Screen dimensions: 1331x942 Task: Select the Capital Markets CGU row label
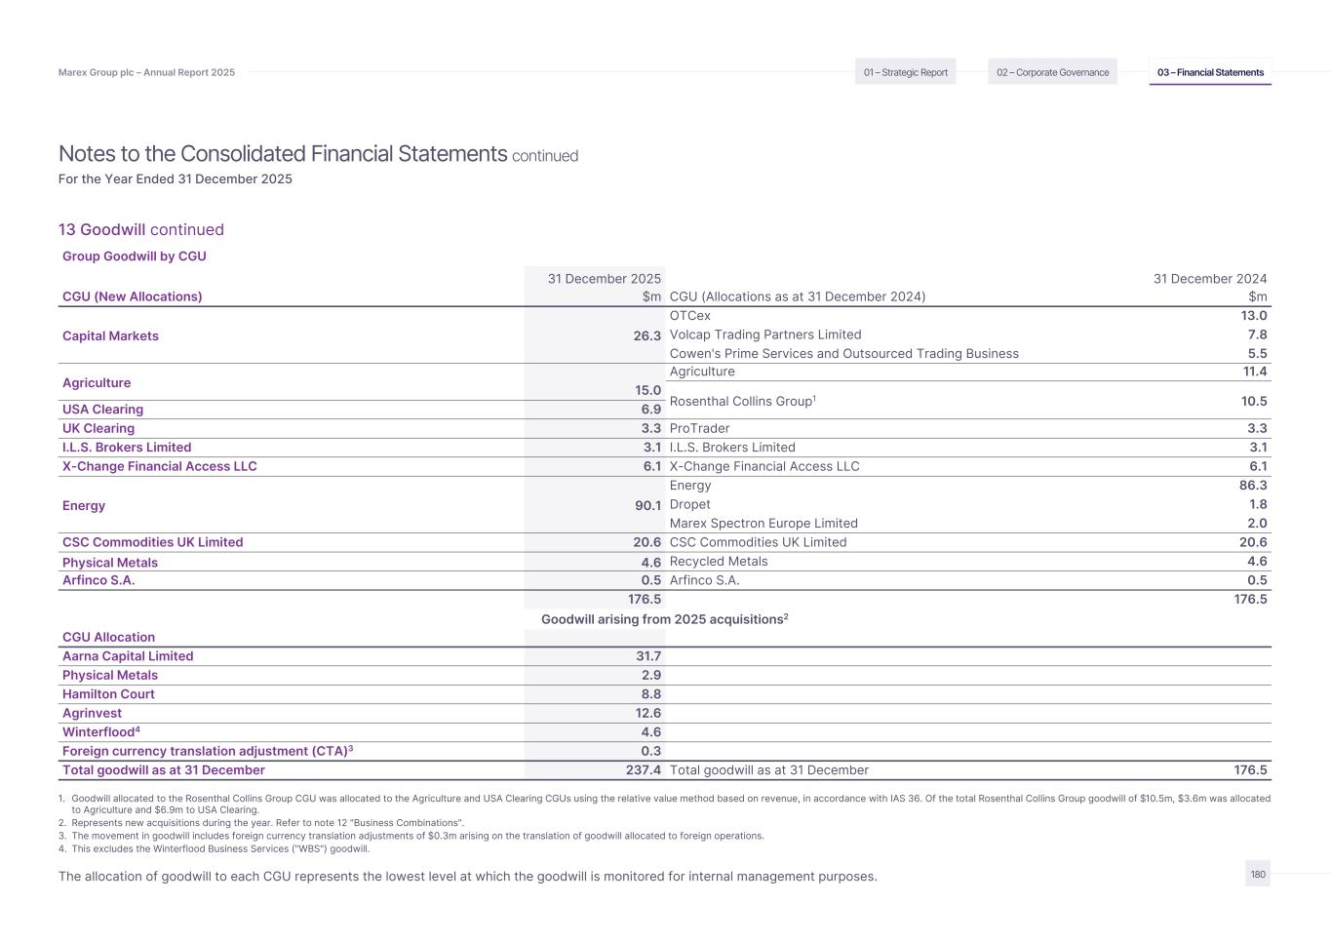click(x=110, y=336)
